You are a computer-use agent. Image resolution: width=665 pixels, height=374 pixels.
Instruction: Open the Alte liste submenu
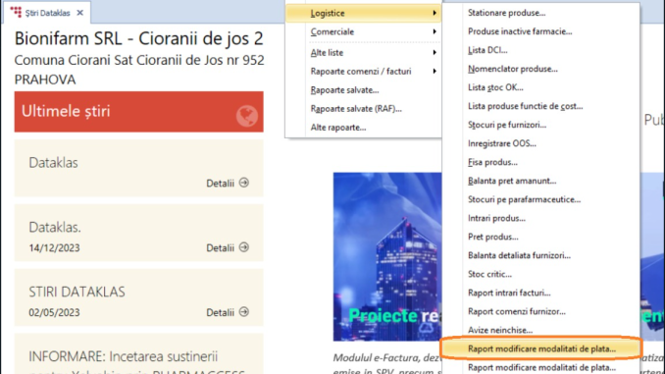[x=364, y=53]
